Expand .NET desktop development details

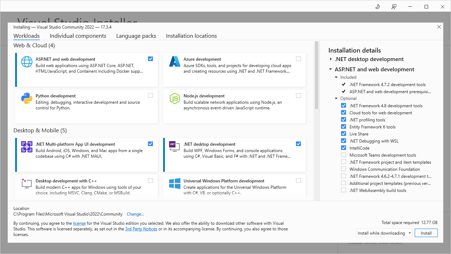click(x=330, y=59)
